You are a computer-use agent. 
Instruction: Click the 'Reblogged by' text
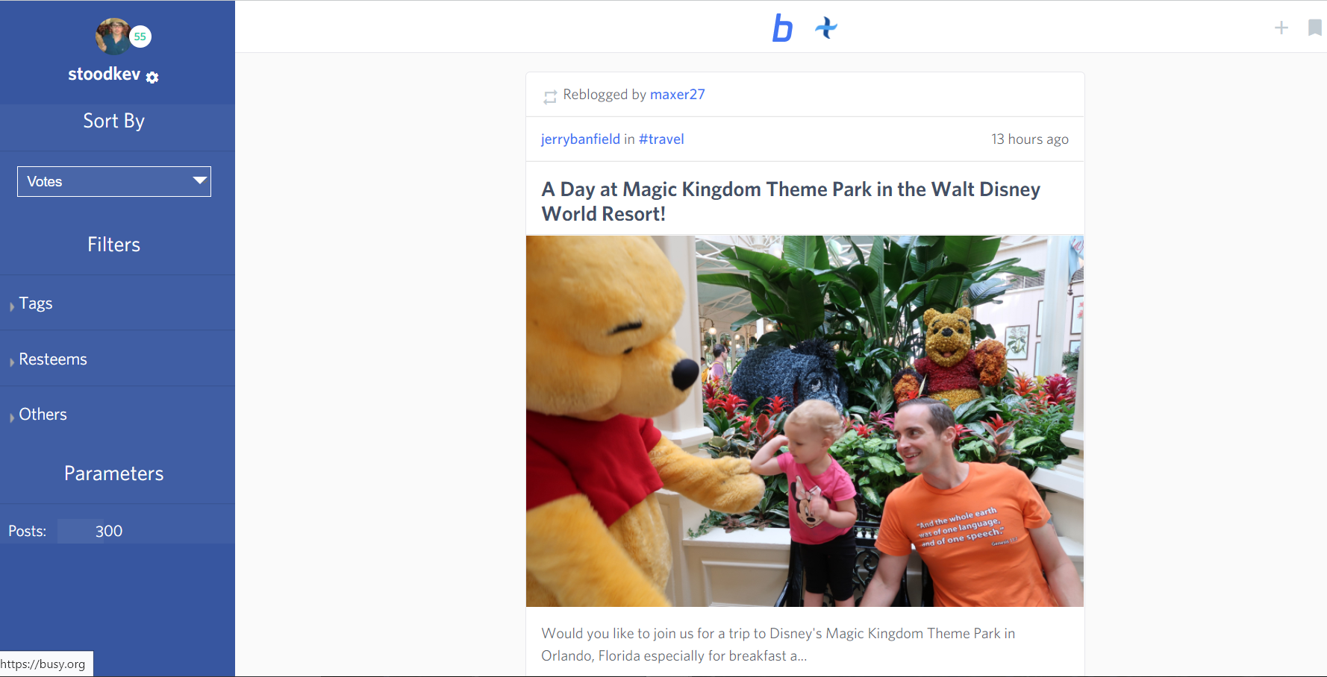click(605, 95)
